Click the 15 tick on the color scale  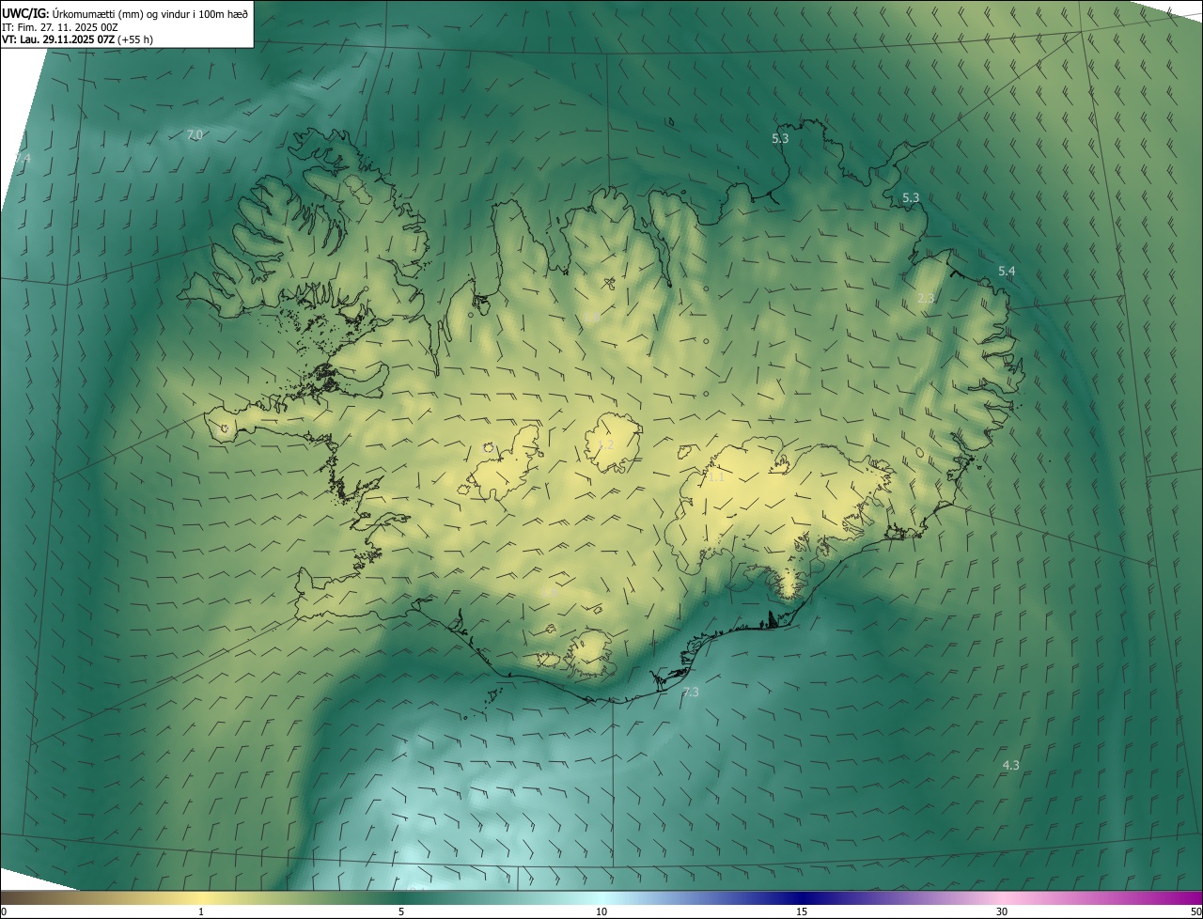click(802, 911)
